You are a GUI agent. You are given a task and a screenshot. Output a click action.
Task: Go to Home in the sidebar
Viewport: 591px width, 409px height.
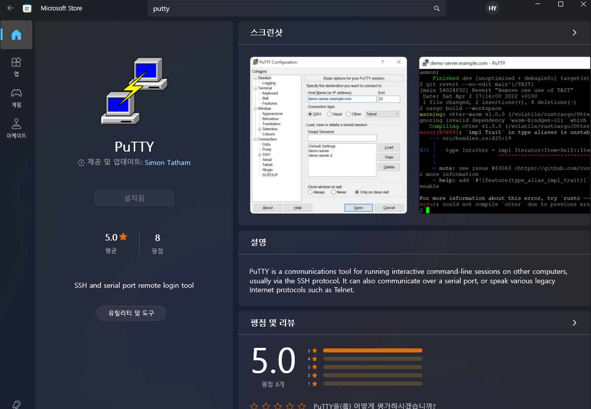coord(16,35)
